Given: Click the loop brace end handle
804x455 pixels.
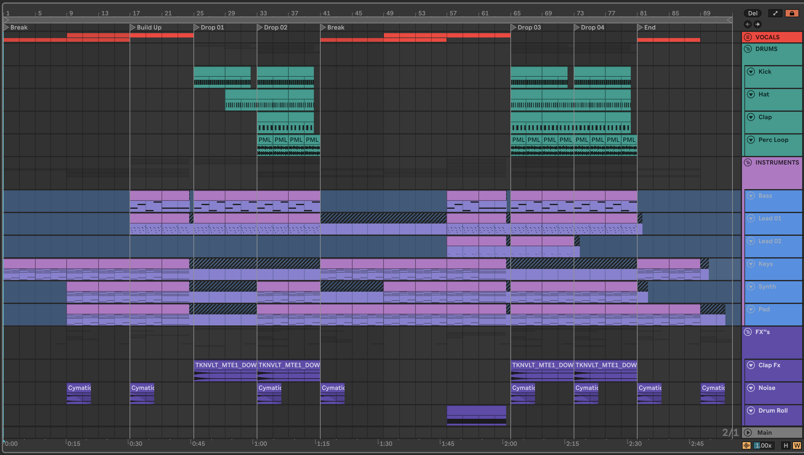Looking at the screenshot, I should (729, 20).
